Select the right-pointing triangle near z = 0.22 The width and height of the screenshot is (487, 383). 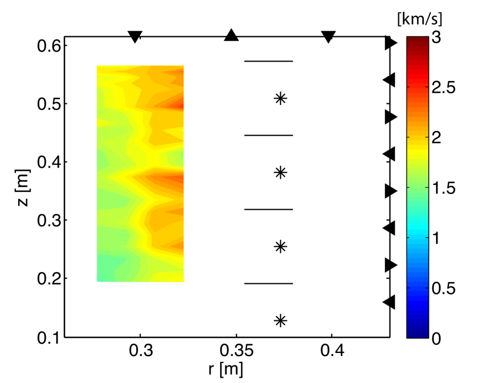click(391, 265)
